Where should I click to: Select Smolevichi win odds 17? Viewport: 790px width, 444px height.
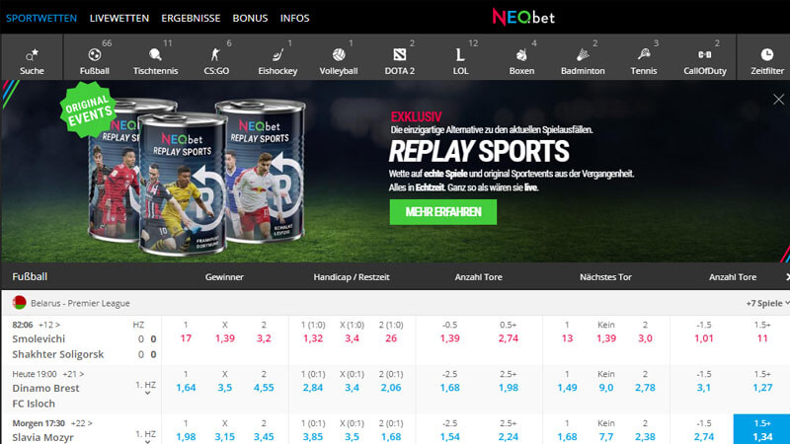click(186, 338)
